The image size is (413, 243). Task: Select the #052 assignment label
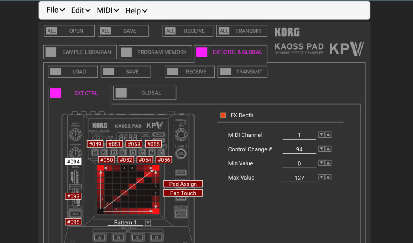click(x=126, y=159)
